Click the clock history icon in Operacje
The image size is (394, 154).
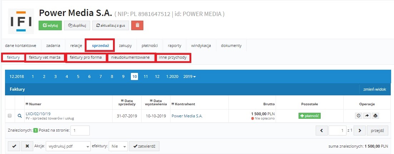pyautogui.click(x=359, y=116)
